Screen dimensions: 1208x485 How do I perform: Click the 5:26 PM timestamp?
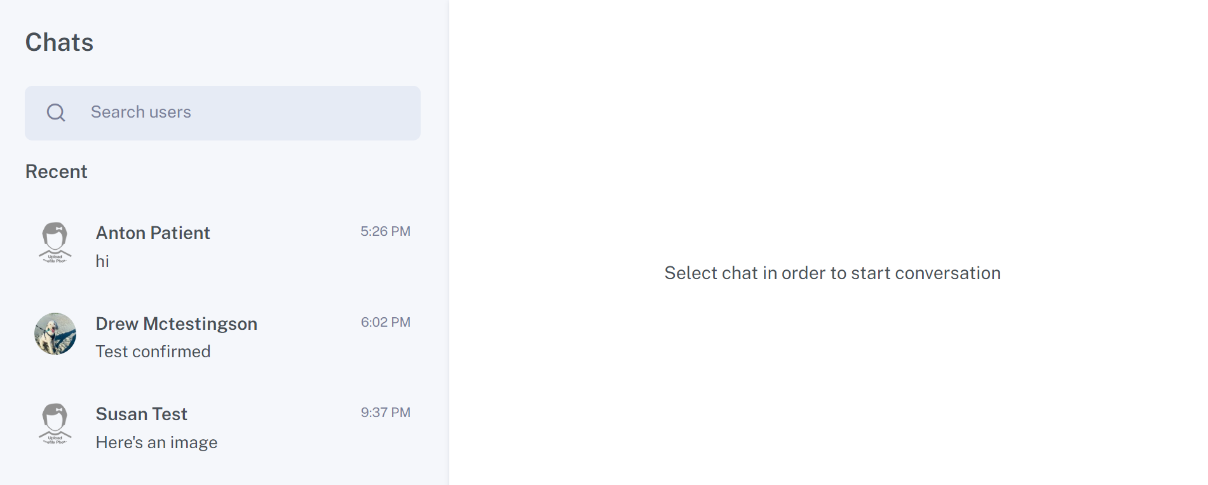385,231
